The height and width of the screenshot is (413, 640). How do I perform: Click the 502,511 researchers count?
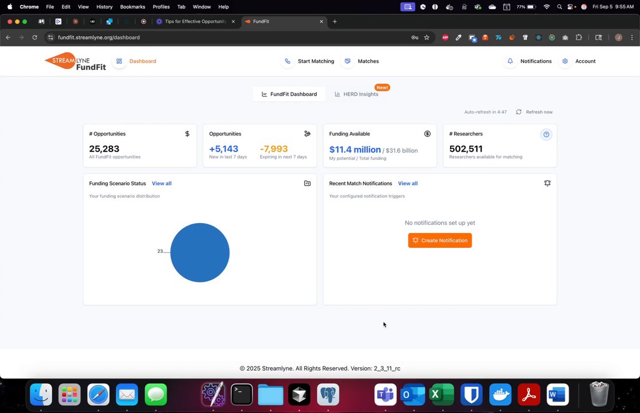coord(466,149)
